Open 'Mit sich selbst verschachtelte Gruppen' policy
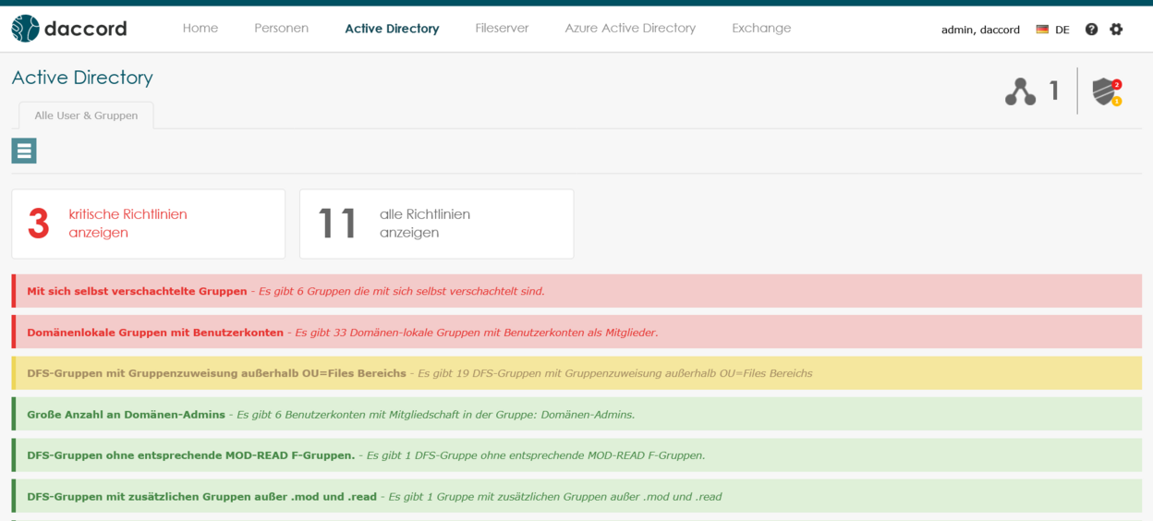1153x521 pixels. point(576,291)
